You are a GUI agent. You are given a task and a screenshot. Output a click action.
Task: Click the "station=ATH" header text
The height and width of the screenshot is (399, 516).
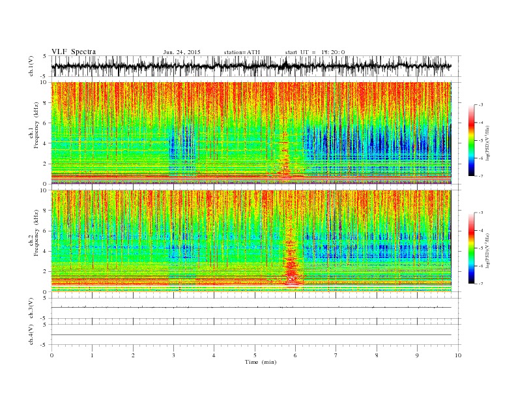[242, 52]
